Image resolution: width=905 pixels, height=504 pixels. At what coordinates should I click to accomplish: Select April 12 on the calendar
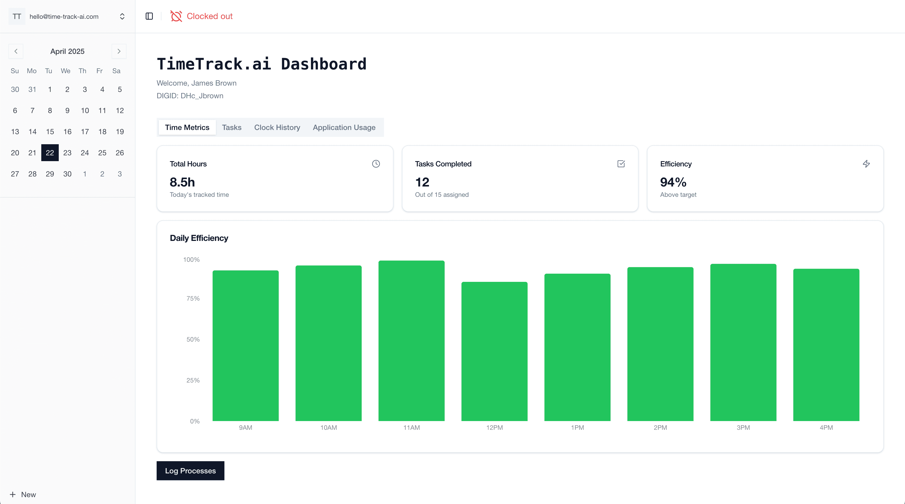pos(120,110)
